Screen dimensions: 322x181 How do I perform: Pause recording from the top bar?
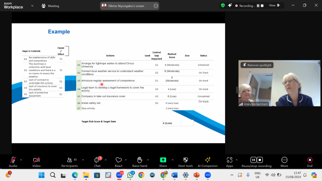tap(258, 6)
